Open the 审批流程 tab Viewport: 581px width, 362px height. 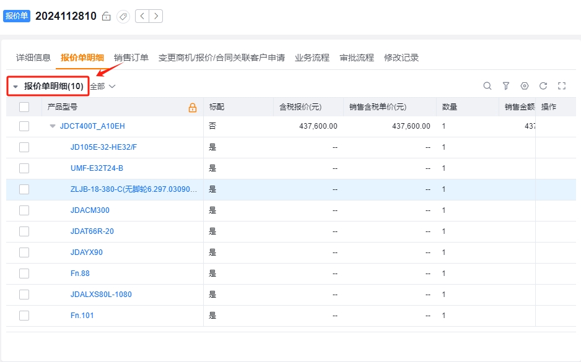357,58
